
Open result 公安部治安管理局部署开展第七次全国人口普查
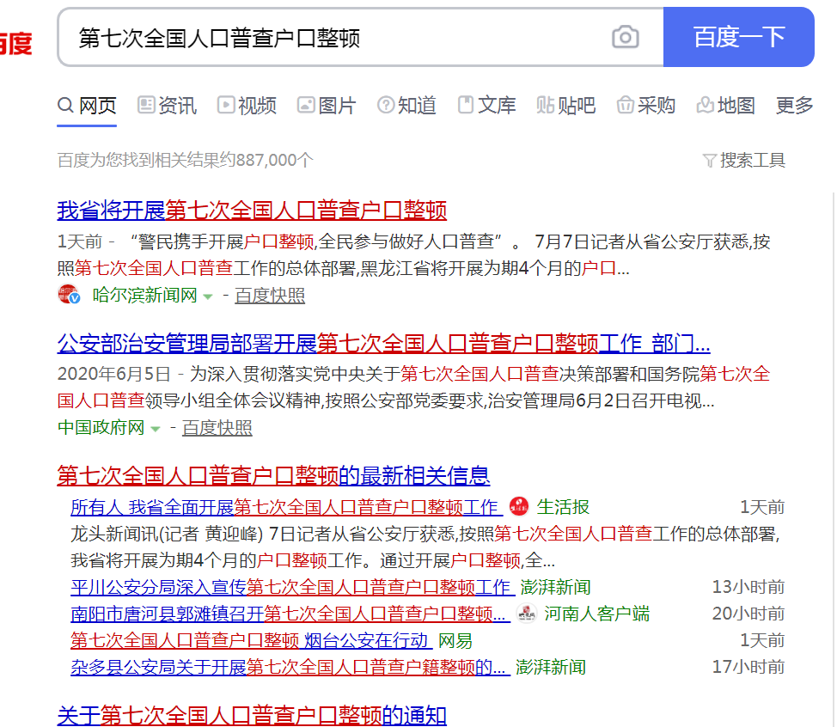383,343
